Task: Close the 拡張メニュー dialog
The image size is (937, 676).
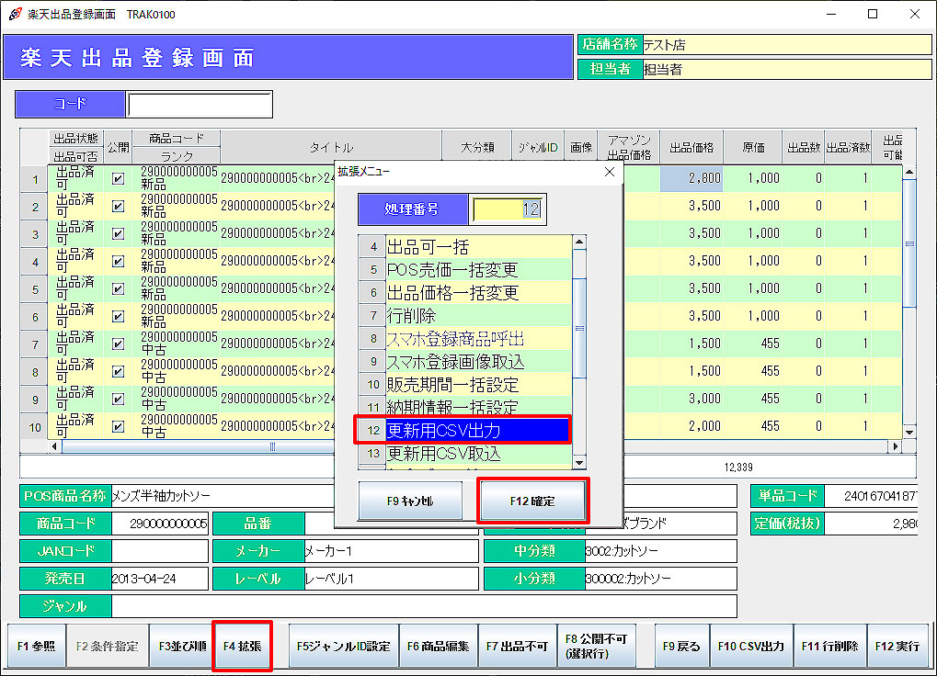Action: [608, 172]
